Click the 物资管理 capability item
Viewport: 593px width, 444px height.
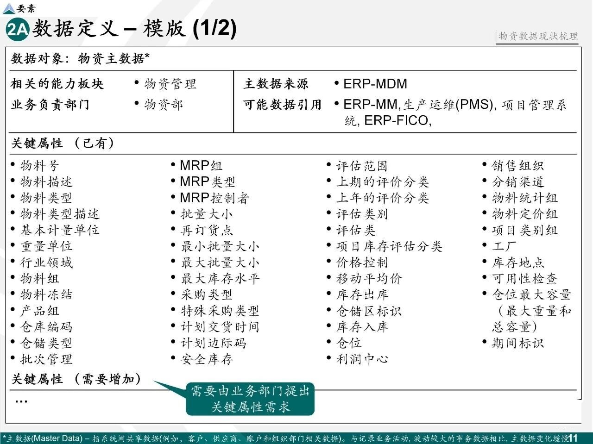(170, 84)
